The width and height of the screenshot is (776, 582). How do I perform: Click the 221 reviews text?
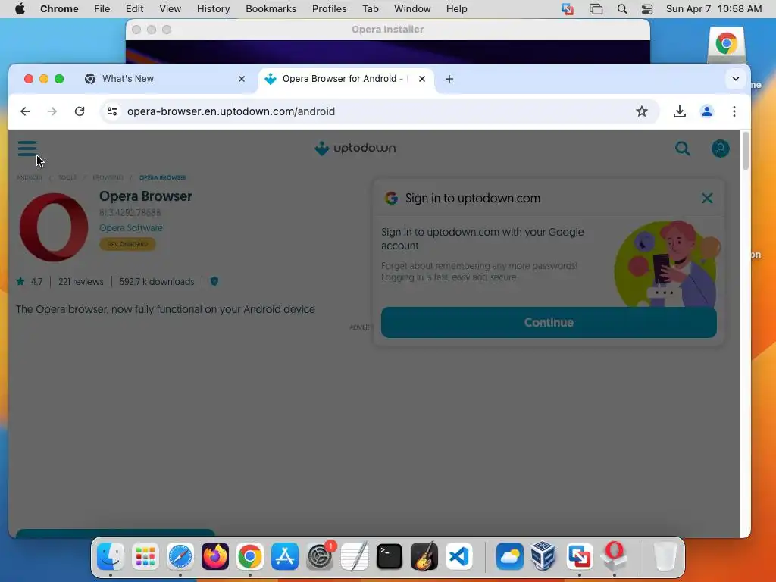80,282
